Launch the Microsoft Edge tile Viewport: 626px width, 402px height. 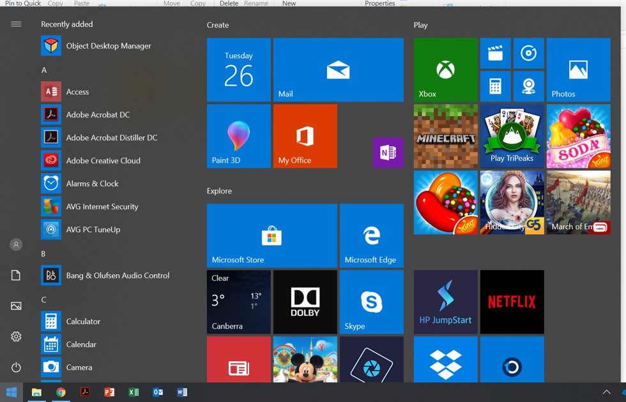click(372, 235)
